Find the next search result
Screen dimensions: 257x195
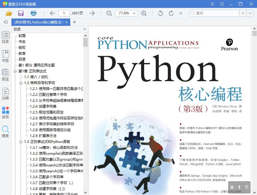pos(250,13)
